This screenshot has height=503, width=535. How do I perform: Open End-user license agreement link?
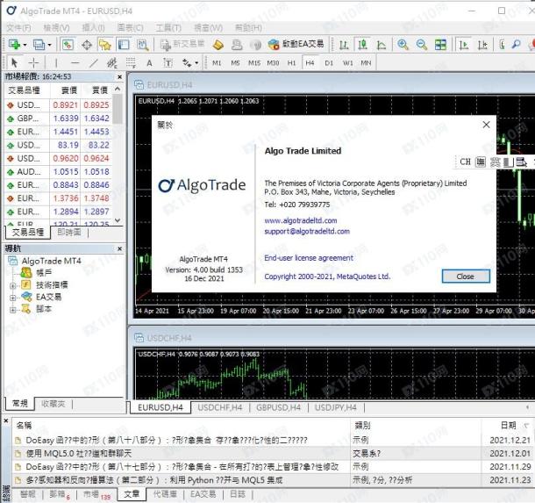tap(309, 258)
